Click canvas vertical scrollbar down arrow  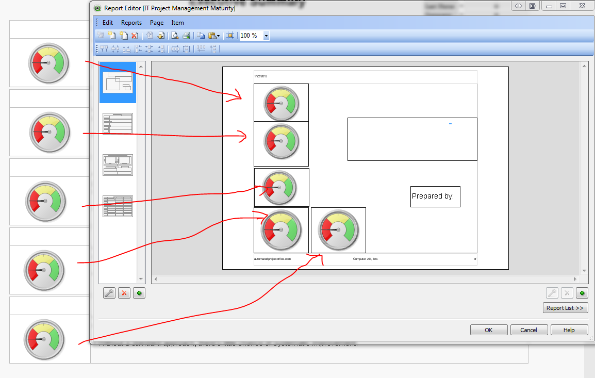(x=584, y=271)
